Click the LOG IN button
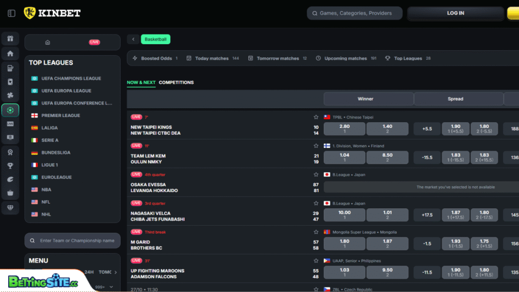The width and height of the screenshot is (519, 292). click(x=456, y=13)
